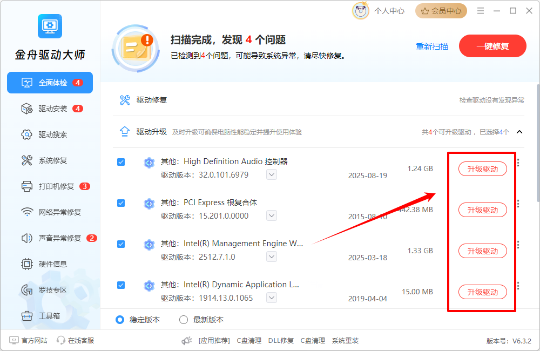Uncheck PCI Express 根复合体 checkbox
The height and width of the screenshot is (351, 540).
coord(121,203)
